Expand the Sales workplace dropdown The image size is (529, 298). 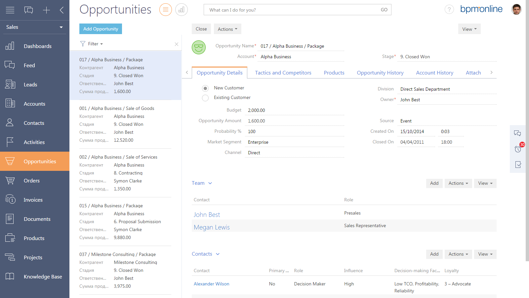tap(35, 27)
